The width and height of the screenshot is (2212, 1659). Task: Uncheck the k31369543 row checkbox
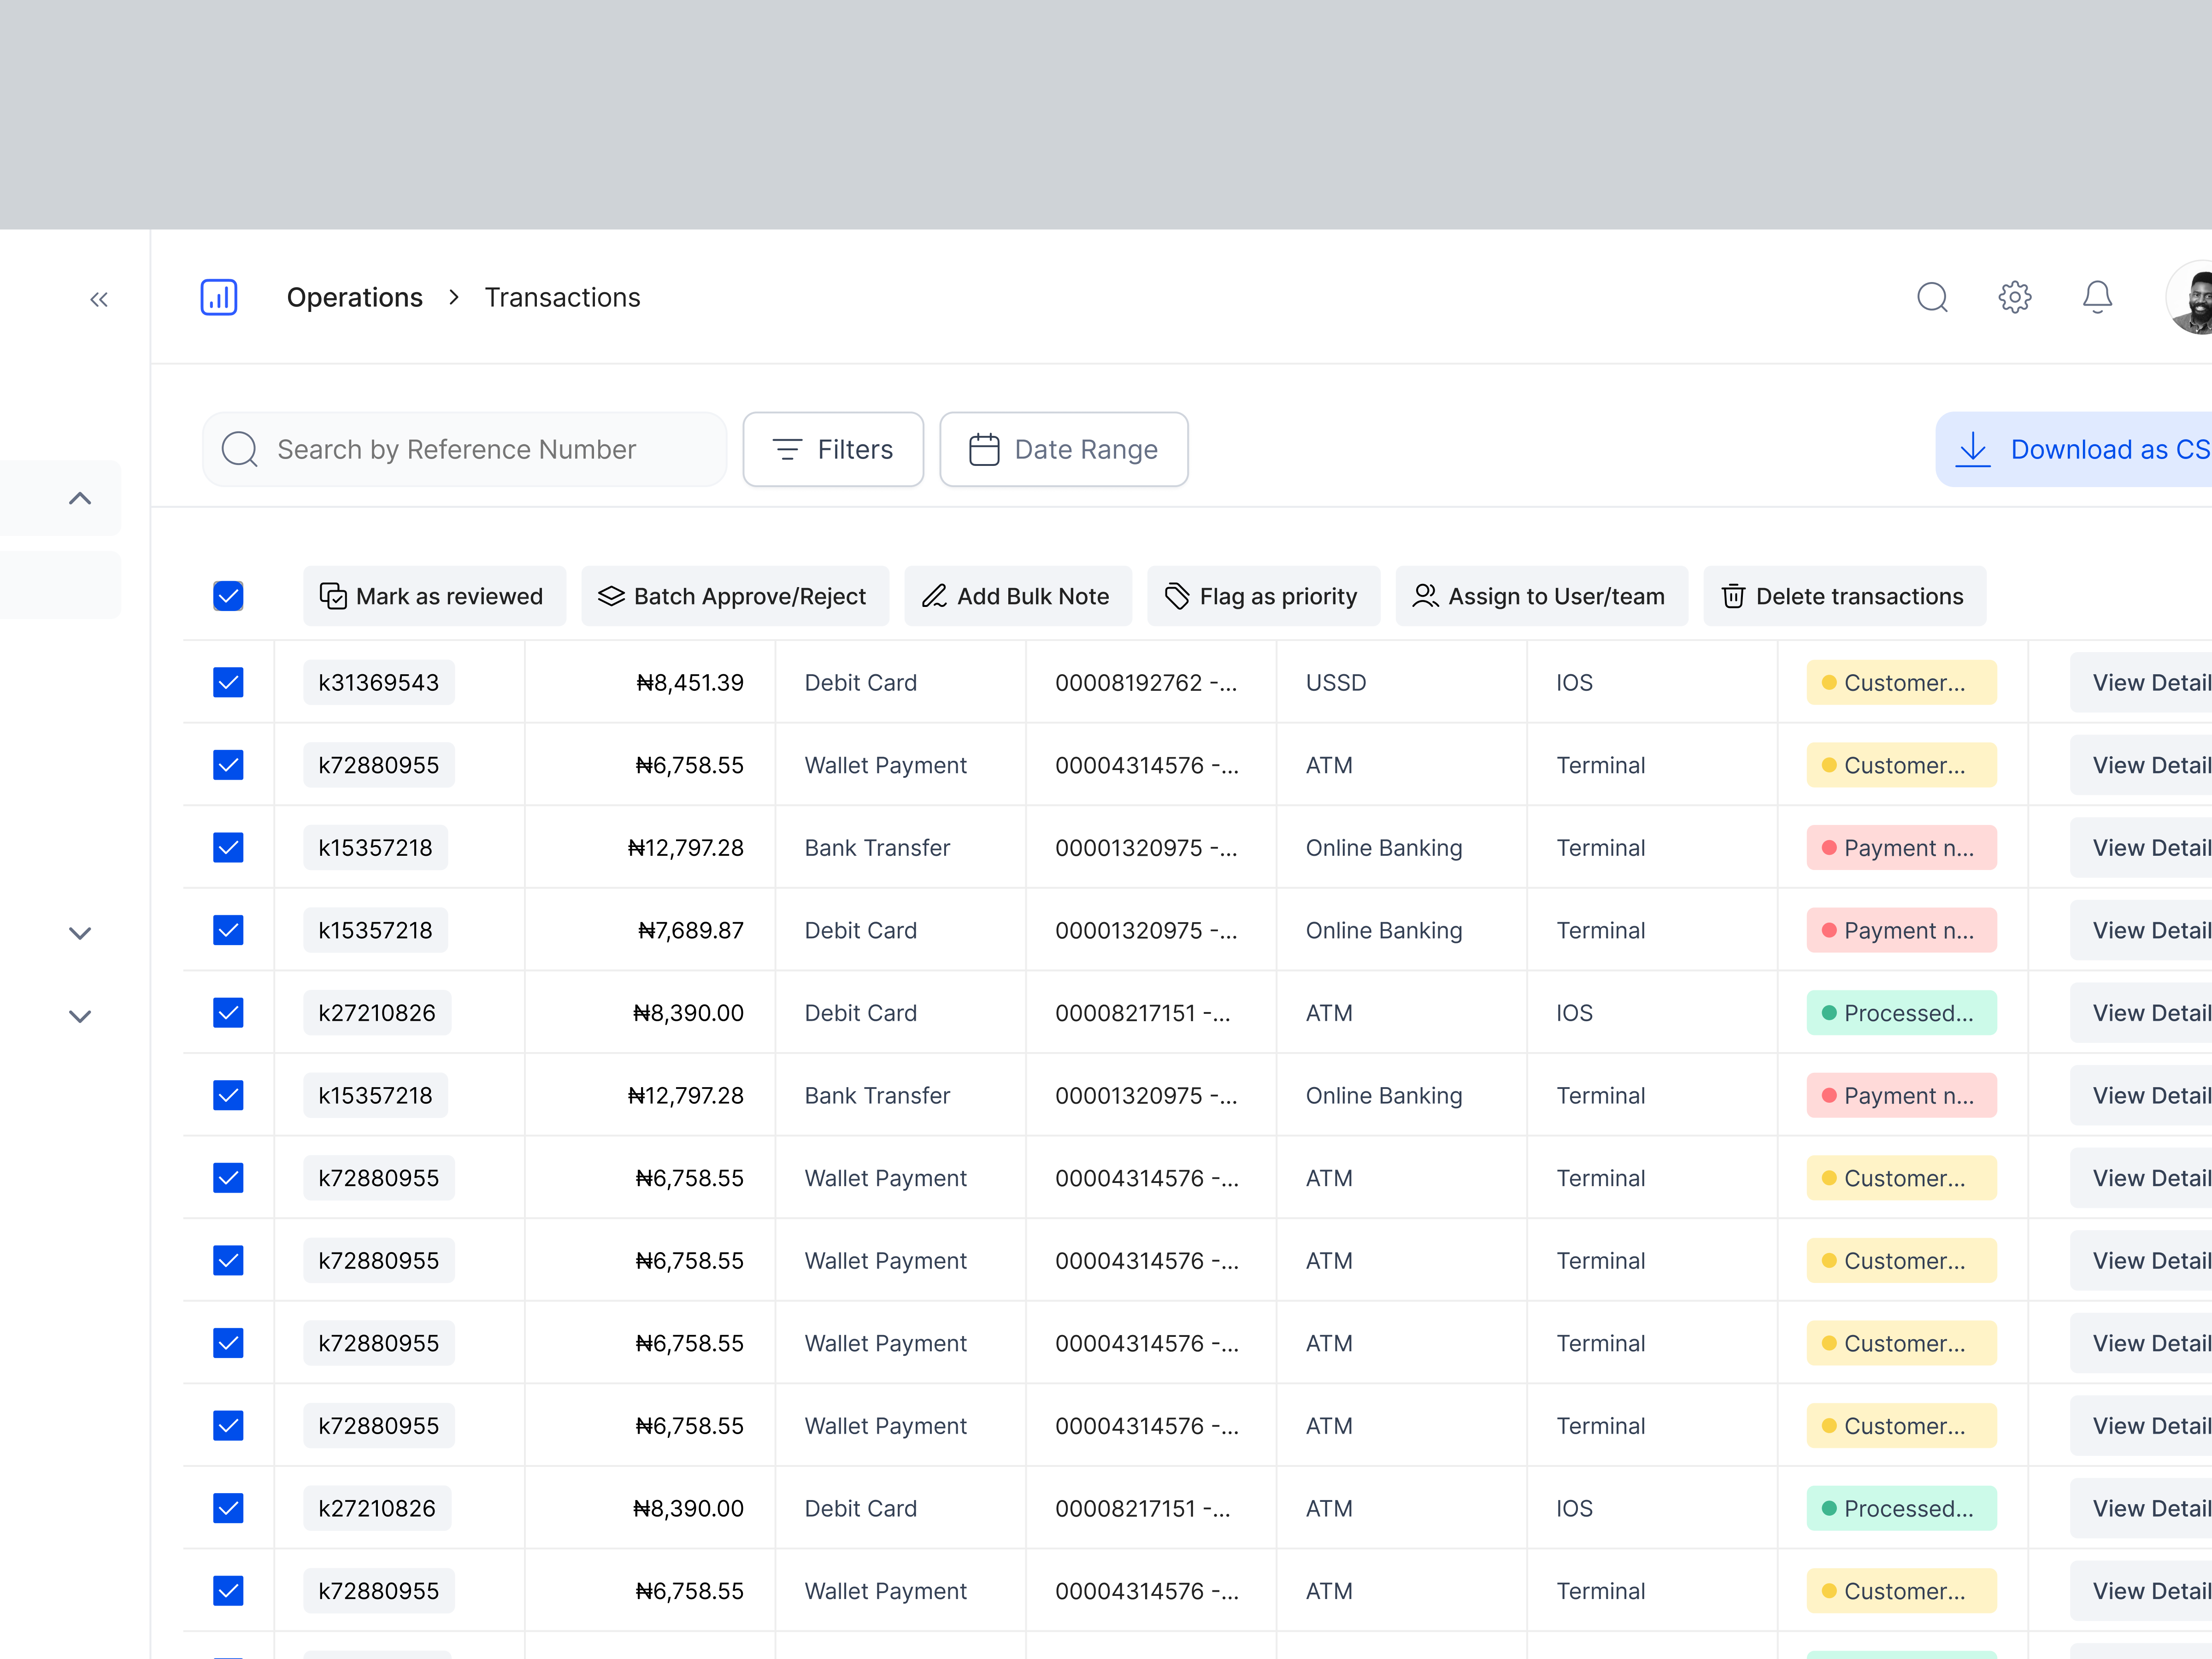(229, 683)
